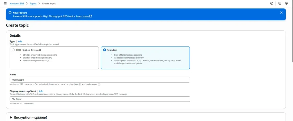Click the external link icon beside Learn more
The width and height of the screenshot is (293, 121).
[91, 16]
